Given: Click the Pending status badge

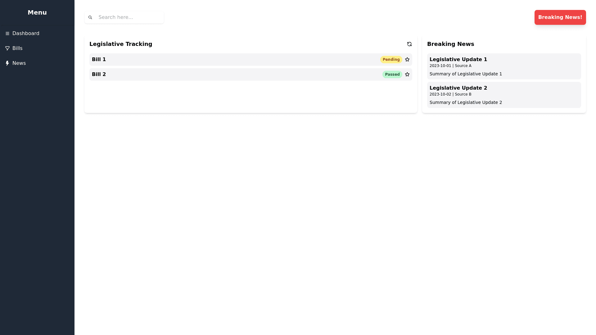Looking at the screenshot, I should (x=391, y=60).
